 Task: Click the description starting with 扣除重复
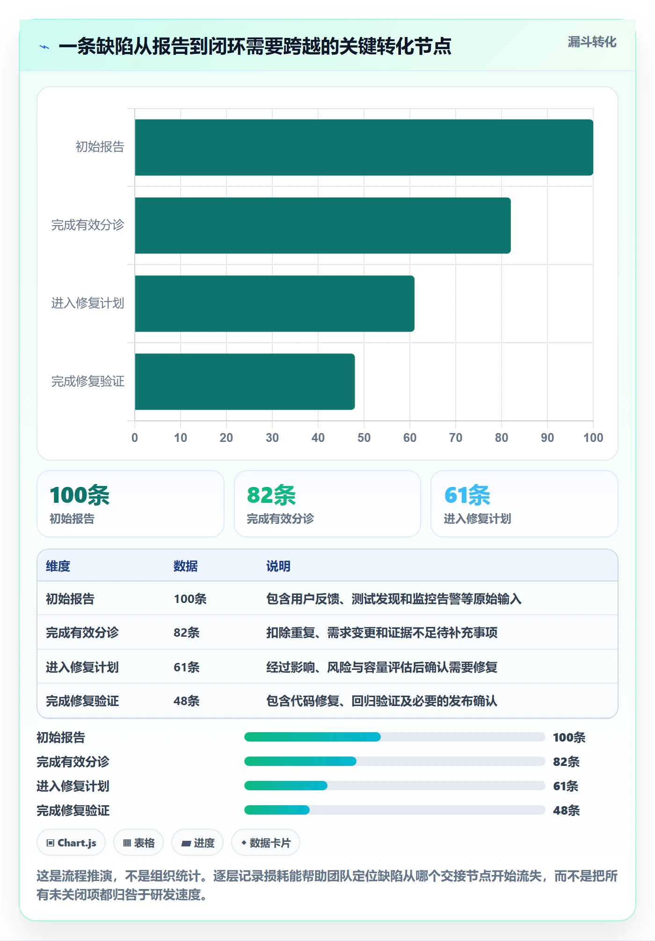pos(382,632)
